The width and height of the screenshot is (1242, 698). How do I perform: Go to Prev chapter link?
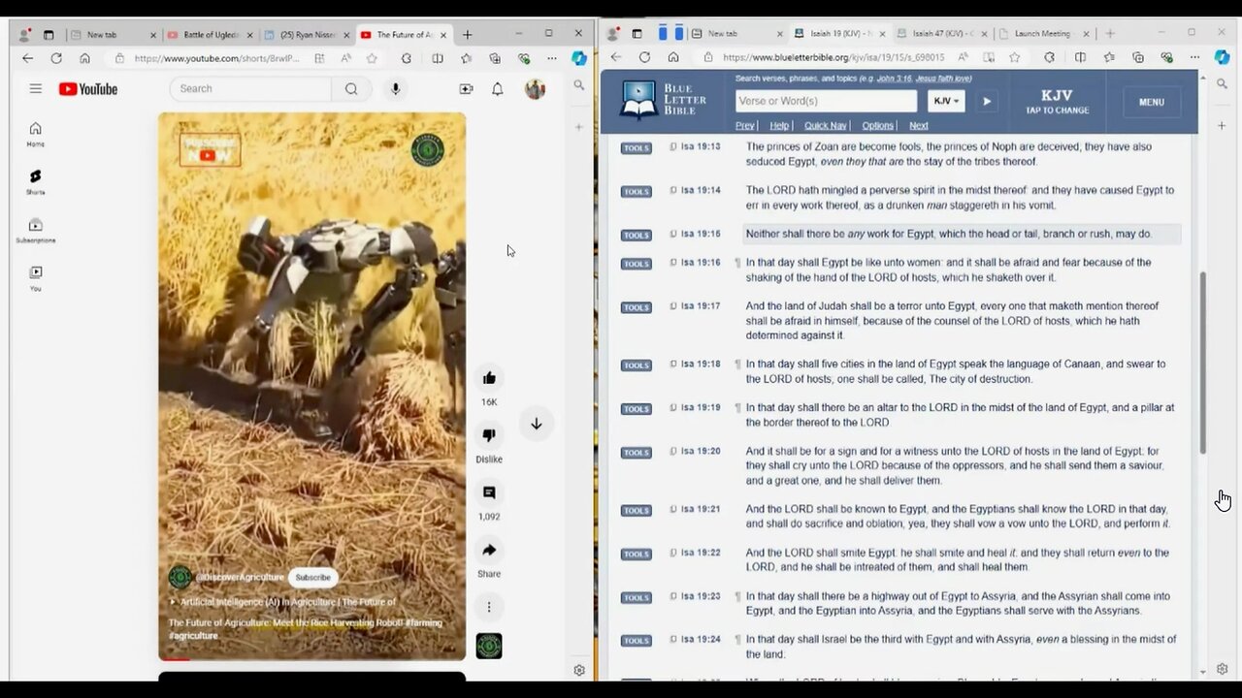tap(744, 125)
